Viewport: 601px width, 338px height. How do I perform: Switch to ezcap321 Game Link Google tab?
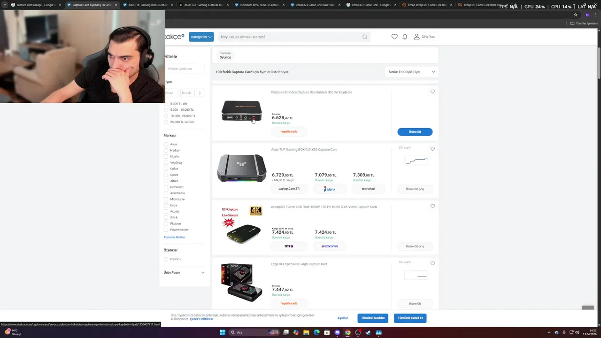(x=371, y=5)
